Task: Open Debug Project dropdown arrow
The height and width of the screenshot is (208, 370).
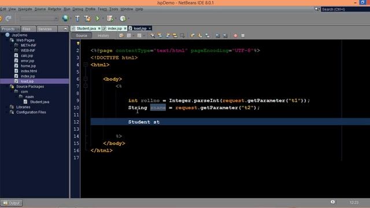Action: click(x=116, y=18)
